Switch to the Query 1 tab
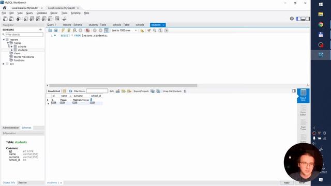Viewport: 331px width, 186px height. pyautogui.click(x=52, y=25)
